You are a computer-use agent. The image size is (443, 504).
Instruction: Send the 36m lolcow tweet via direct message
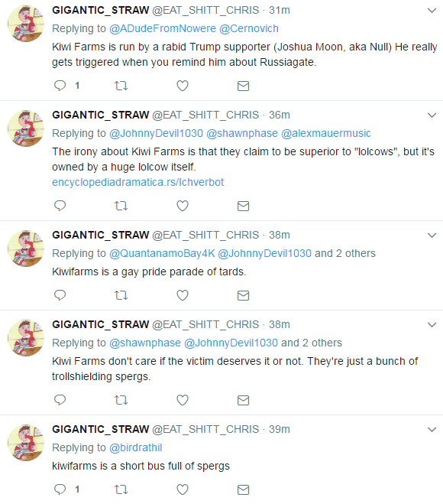click(243, 206)
